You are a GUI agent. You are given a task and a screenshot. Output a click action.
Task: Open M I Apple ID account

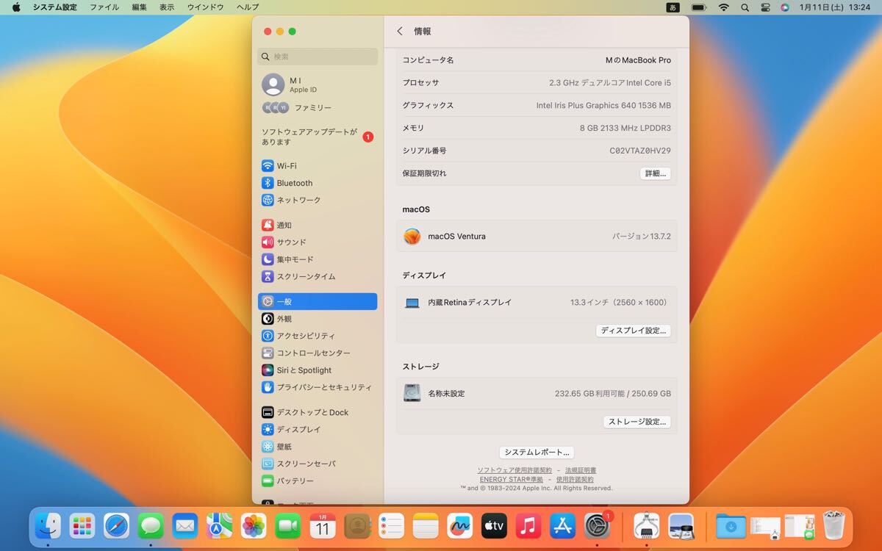click(318, 84)
